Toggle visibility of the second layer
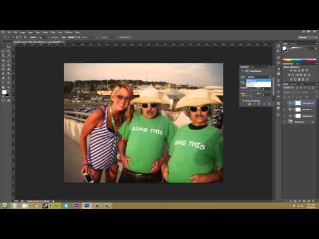 tap(284, 110)
